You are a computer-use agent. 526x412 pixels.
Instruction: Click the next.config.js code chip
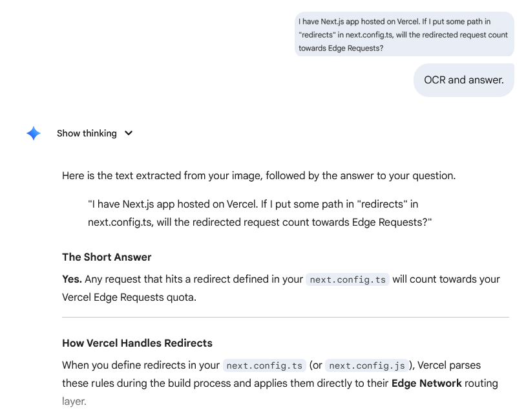point(366,366)
